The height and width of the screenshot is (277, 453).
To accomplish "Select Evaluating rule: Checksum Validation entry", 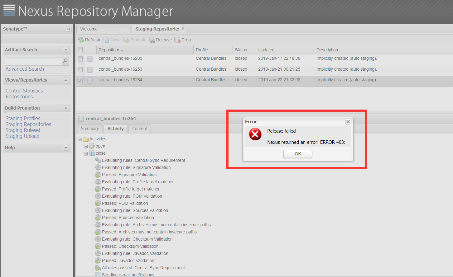I will (137, 239).
